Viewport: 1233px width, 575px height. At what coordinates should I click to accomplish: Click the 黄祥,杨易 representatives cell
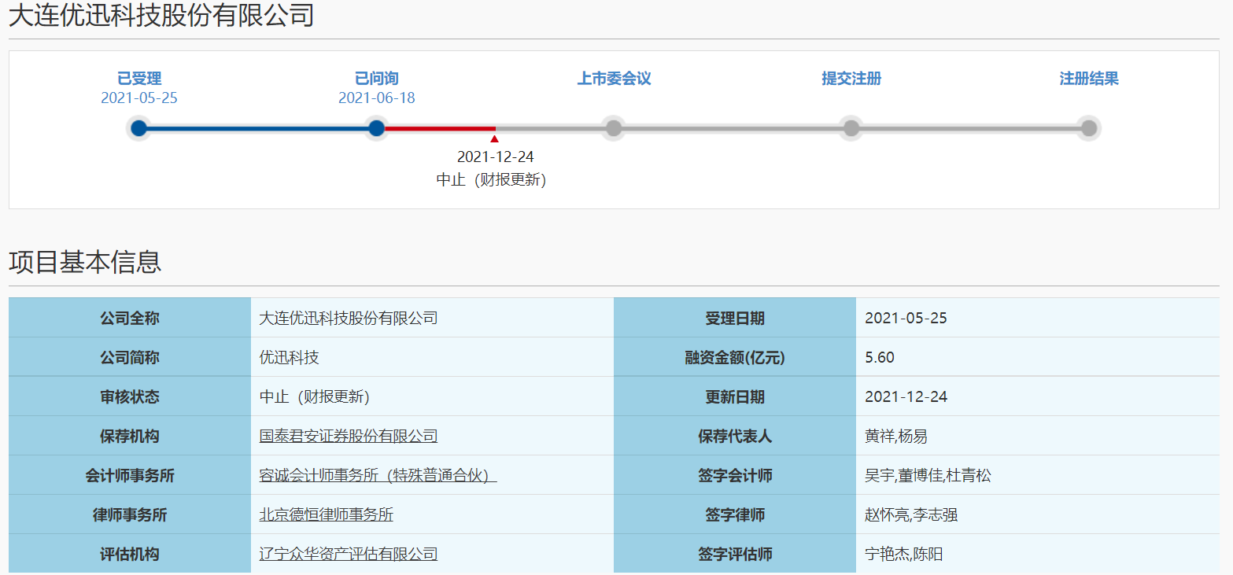pos(1038,436)
